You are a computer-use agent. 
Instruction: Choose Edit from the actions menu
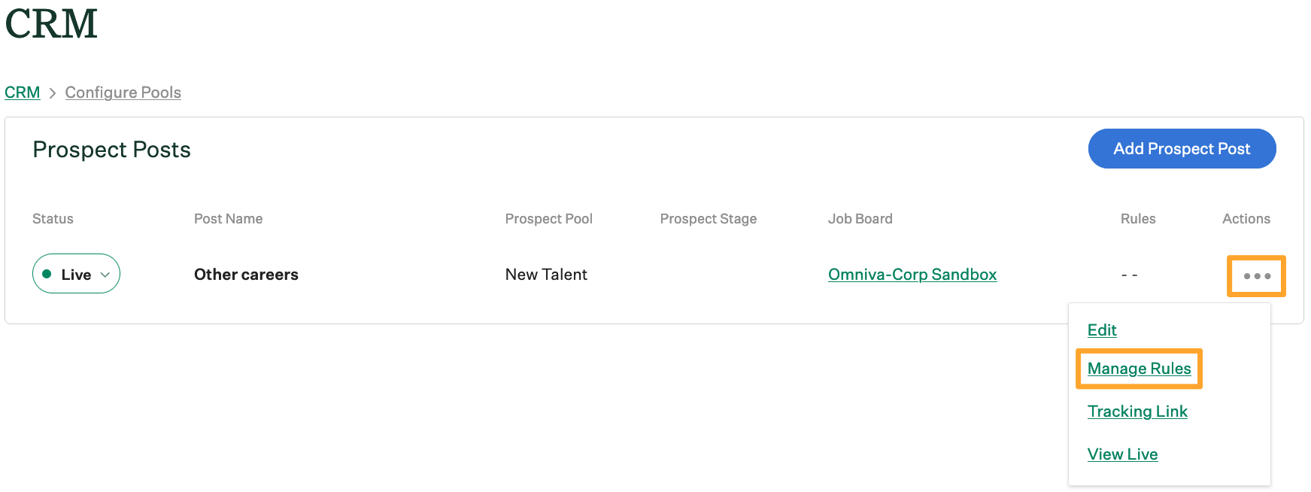pyautogui.click(x=1101, y=330)
